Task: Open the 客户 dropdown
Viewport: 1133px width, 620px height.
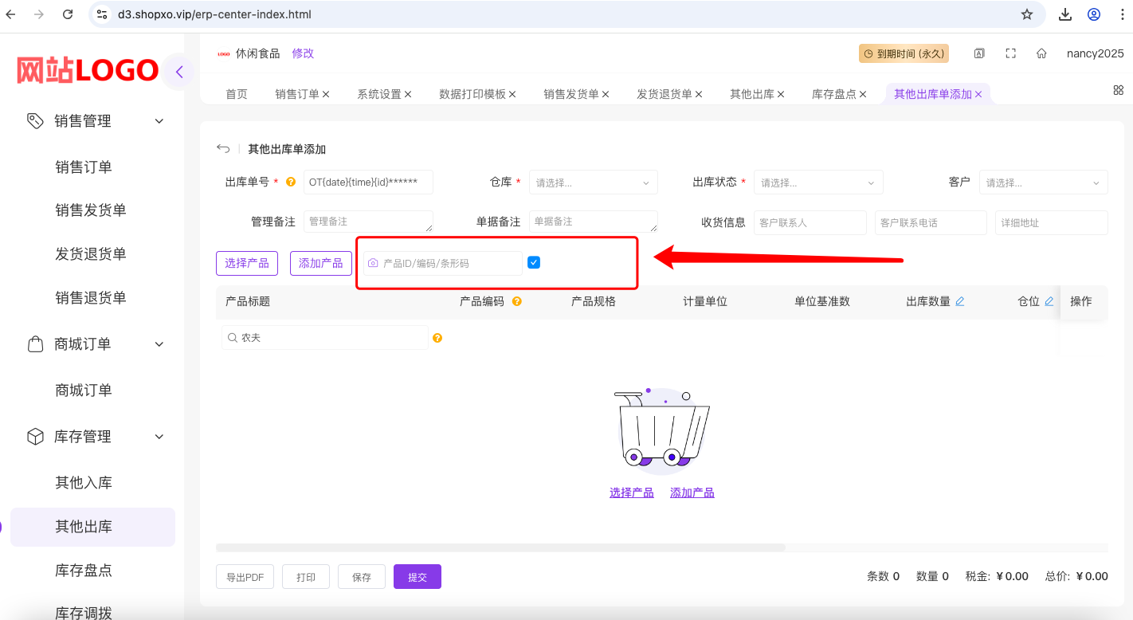Action: pos(1044,182)
